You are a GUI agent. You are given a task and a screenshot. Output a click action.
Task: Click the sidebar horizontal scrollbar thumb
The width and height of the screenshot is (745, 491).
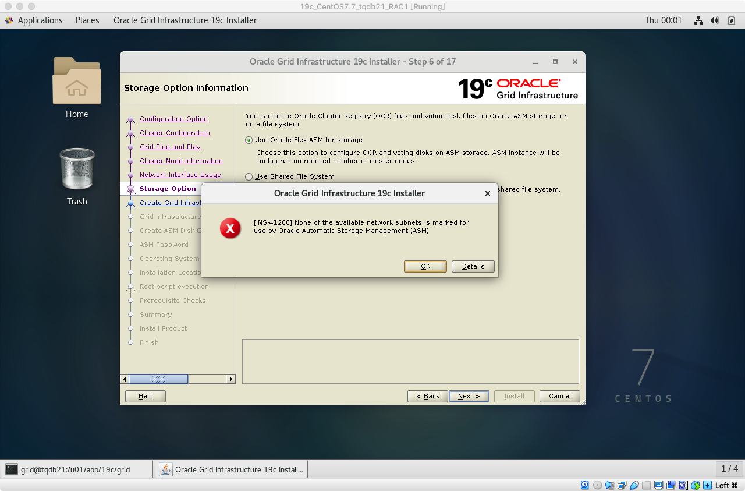pos(158,379)
